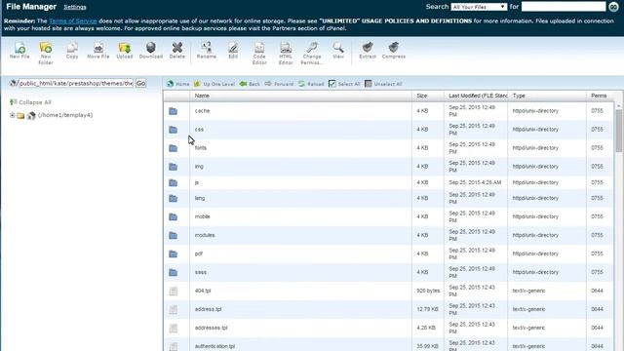This screenshot has height=351, width=624.
Task: Select the addresses.tpl file
Action: [388, 328]
